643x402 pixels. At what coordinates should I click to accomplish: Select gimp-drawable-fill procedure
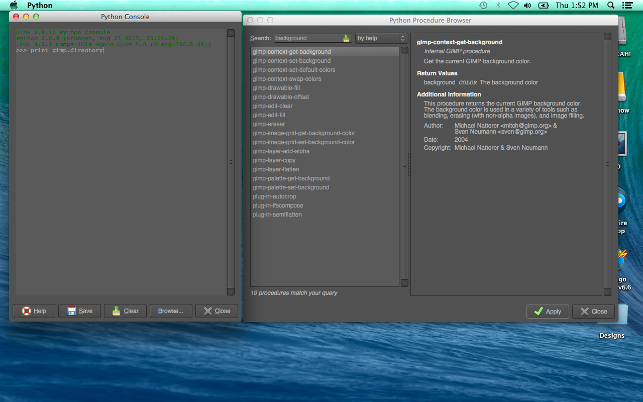(325, 88)
